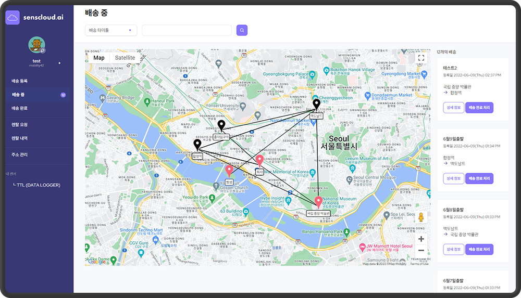Select the 6월7일출발 delivery title
Image resolution: width=521 pixels, height=298 pixels.
[453, 281]
